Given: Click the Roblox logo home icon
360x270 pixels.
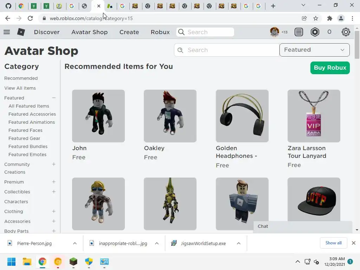Looking at the screenshot, I should (21, 32).
